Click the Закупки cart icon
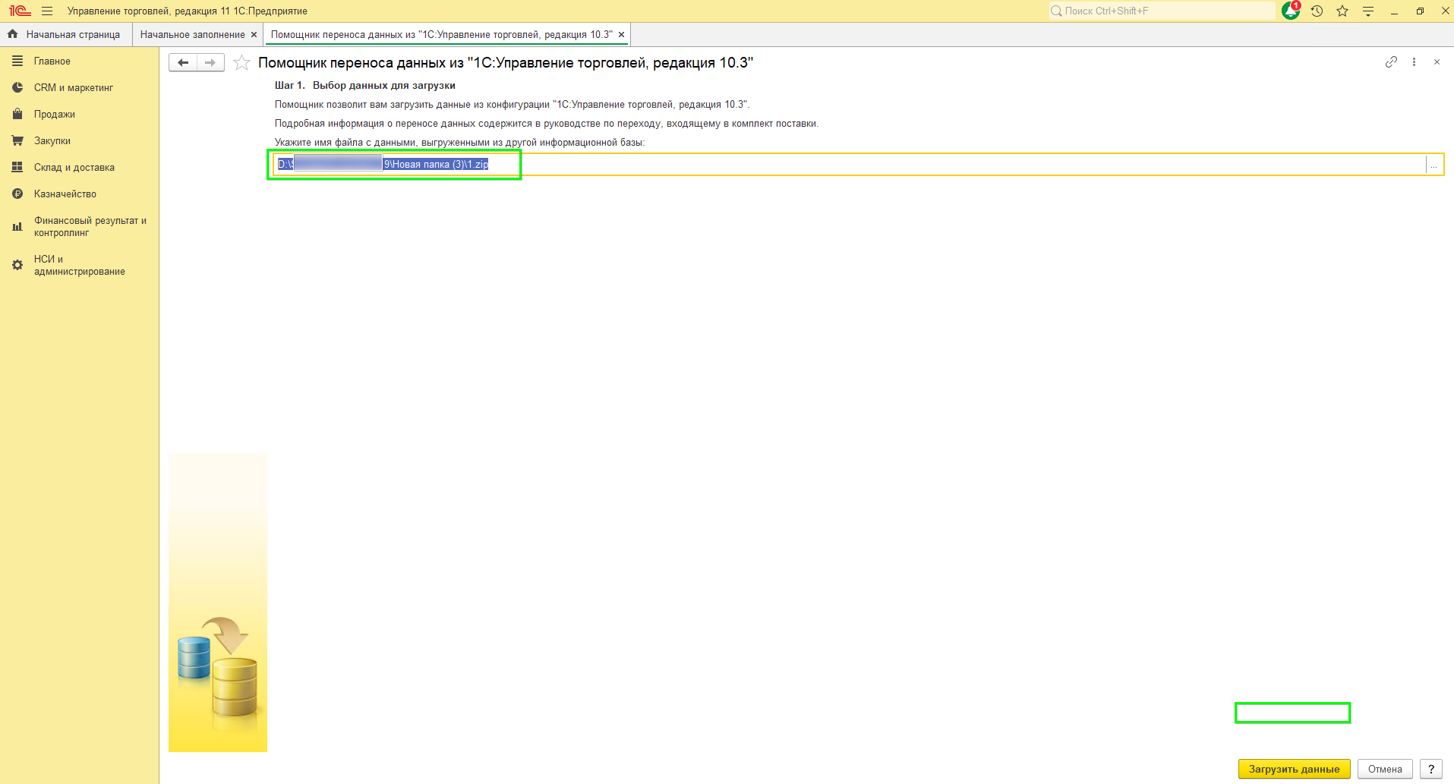Viewport: 1454px width, 784px height. (17, 140)
